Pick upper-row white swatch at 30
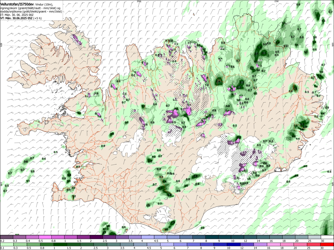 (x=327, y=237)
